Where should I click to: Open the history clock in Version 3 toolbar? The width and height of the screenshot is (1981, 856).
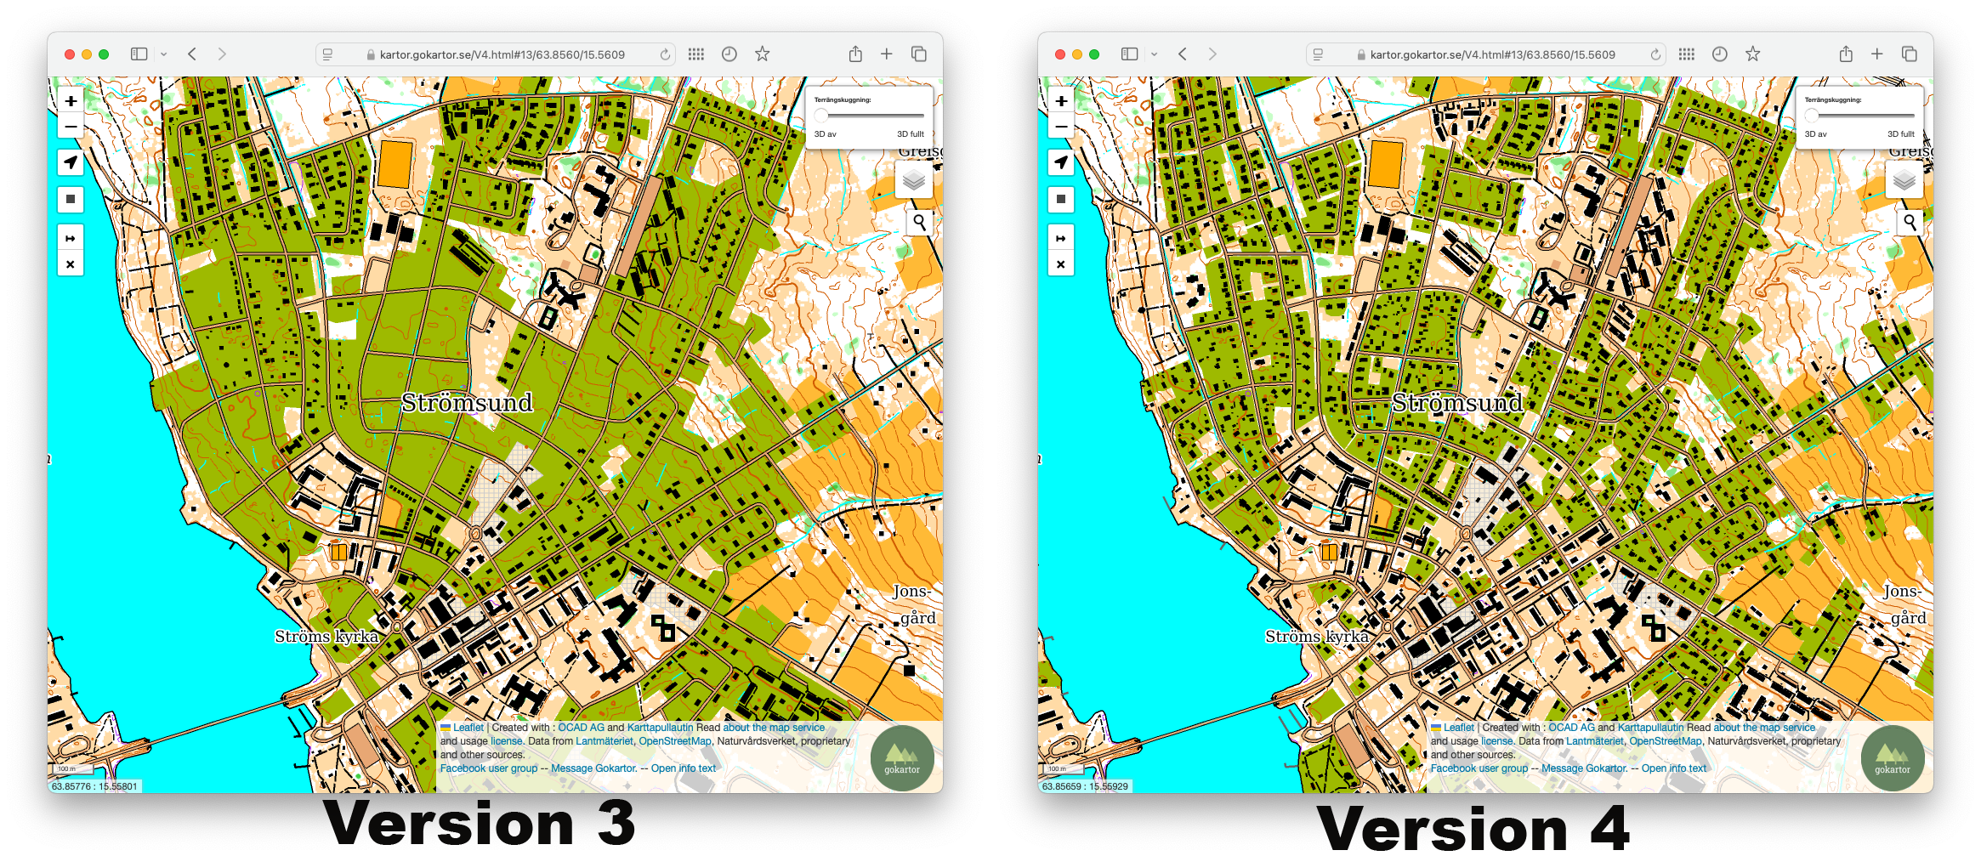click(729, 54)
